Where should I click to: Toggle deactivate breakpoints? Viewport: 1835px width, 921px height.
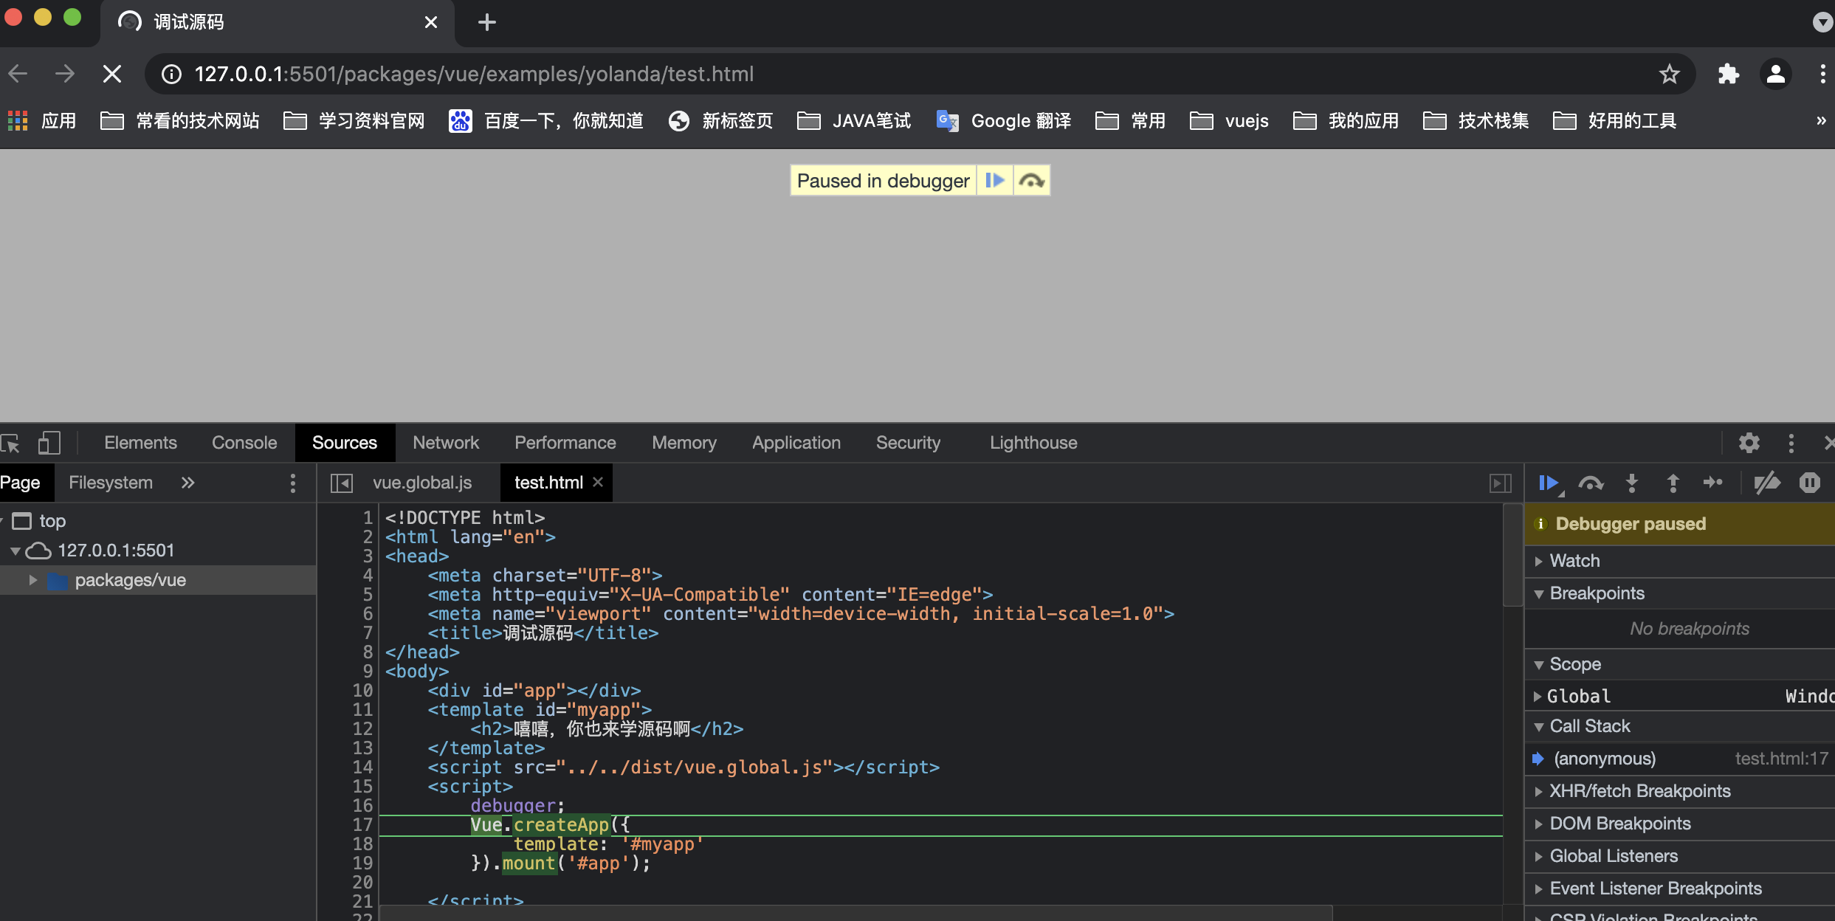(x=1767, y=483)
